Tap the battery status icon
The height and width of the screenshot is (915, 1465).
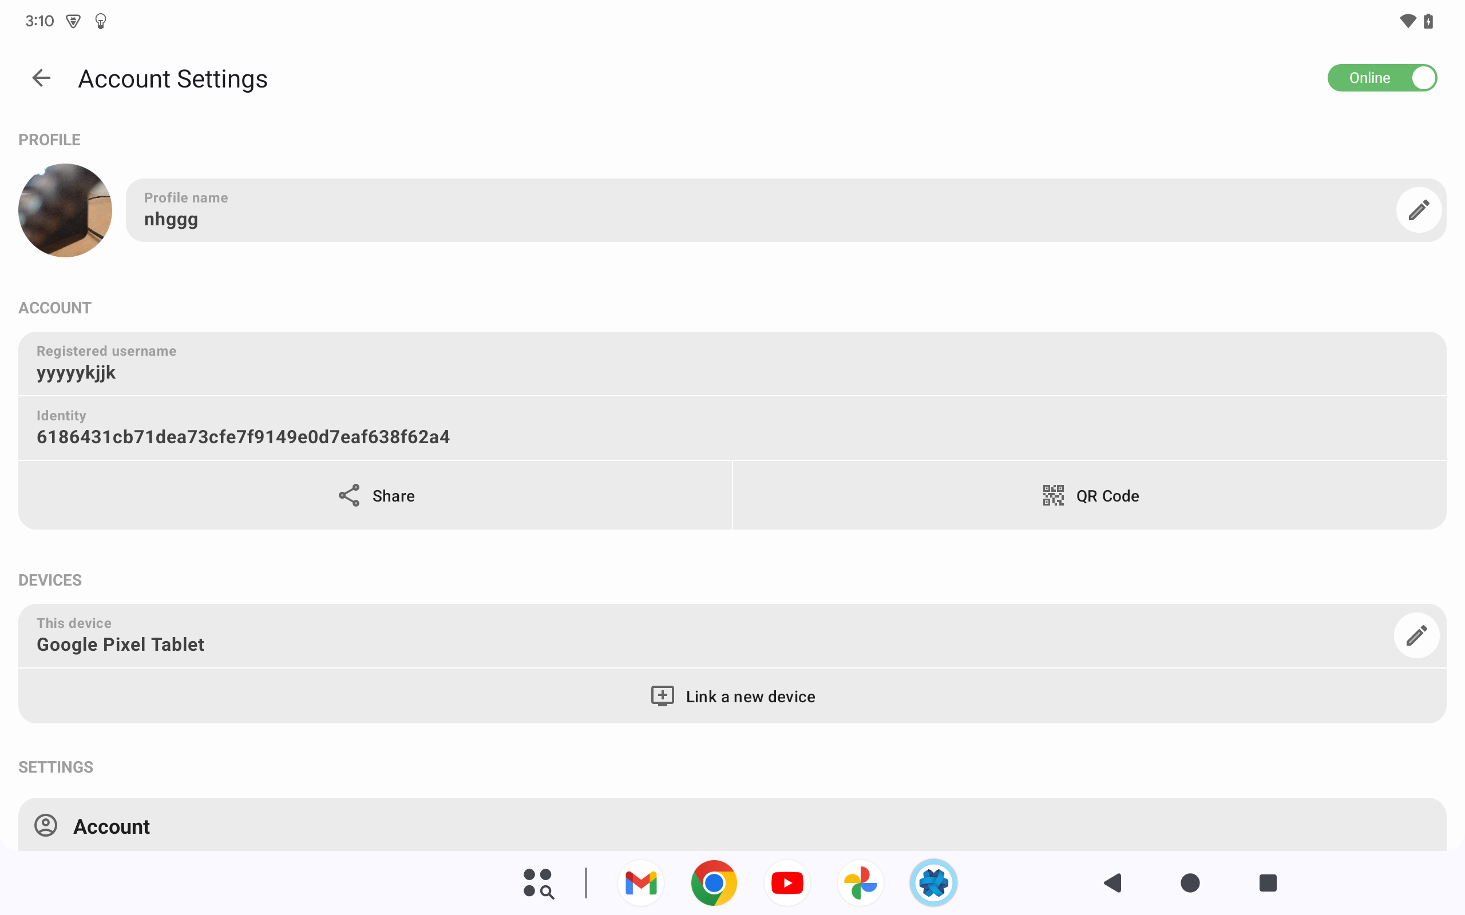1429,21
